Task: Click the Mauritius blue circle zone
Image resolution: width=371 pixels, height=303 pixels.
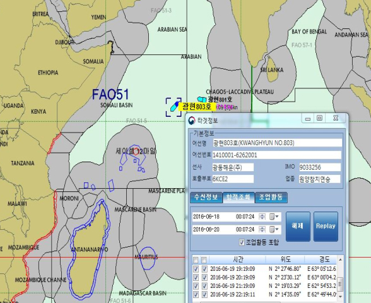Action: coord(146,258)
